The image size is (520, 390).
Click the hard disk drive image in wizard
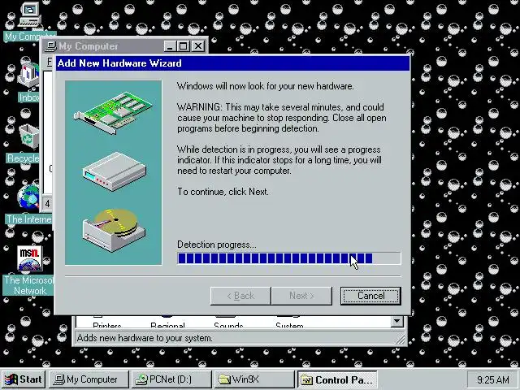[x=114, y=230]
